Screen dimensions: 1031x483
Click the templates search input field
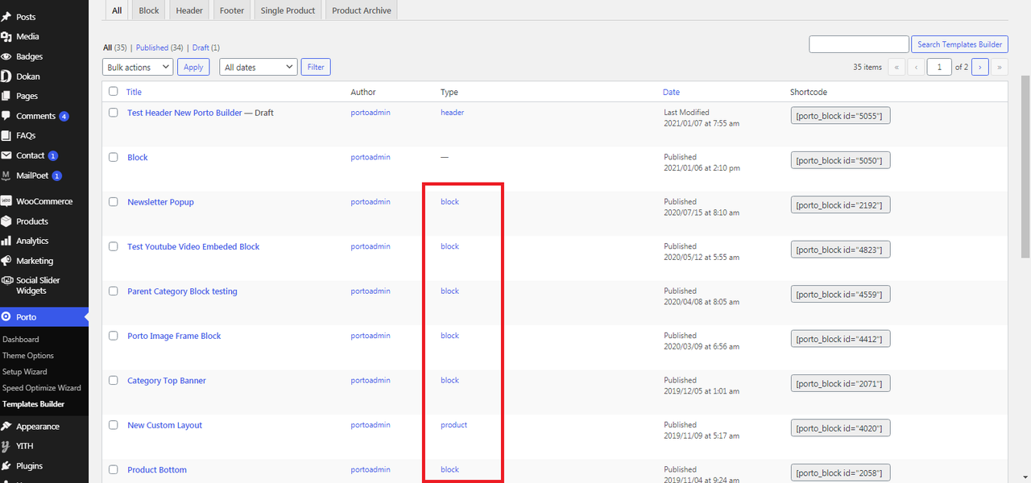coord(859,44)
